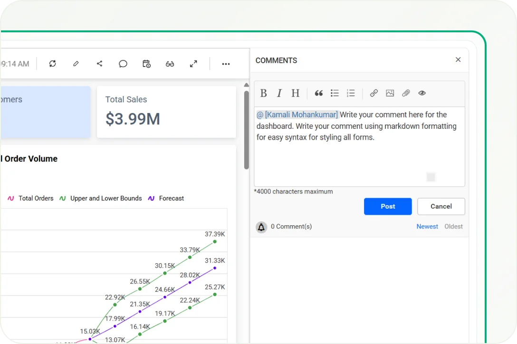Open the schedule calendar icon
Image resolution: width=517 pixels, height=344 pixels.
point(146,64)
